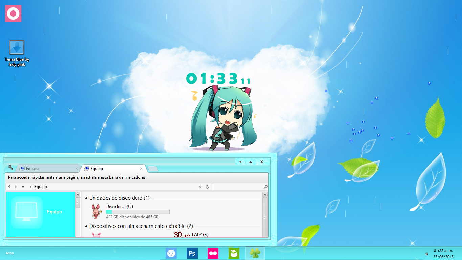Click the main pane scrollbar up arrow
The width and height of the screenshot is (462, 260).
click(265, 195)
